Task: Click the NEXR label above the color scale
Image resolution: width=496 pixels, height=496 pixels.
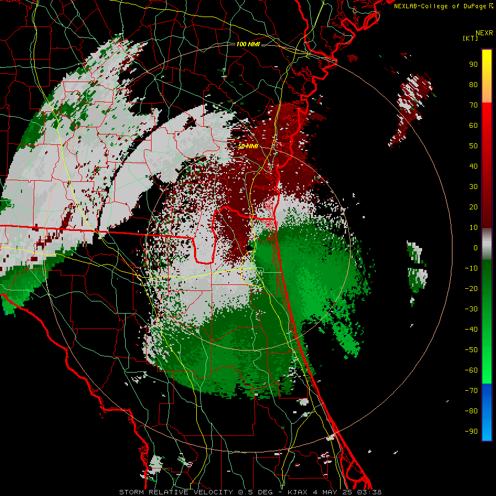Action: click(x=484, y=33)
